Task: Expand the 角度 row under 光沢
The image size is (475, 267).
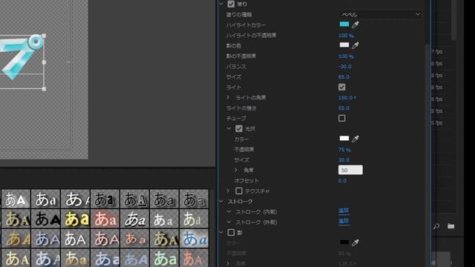Action: [236, 170]
